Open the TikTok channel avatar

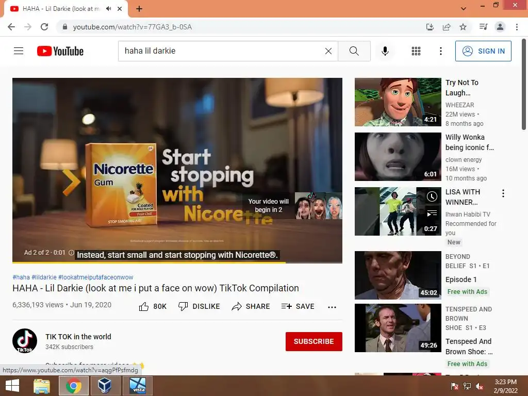pyautogui.click(x=25, y=341)
